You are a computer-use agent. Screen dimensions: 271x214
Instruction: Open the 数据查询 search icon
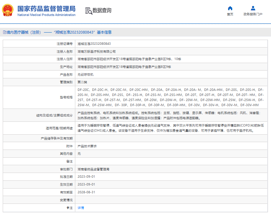click(89, 11)
